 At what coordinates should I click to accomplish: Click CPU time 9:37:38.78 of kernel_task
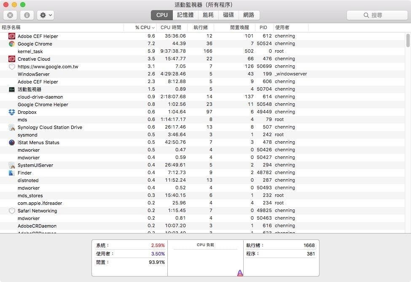click(x=173, y=51)
